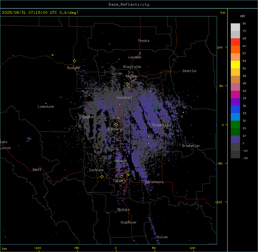Click the km unit label in the bottom left
Screen dimensions: 258x252
pyautogui.click(x=4, y=248)
